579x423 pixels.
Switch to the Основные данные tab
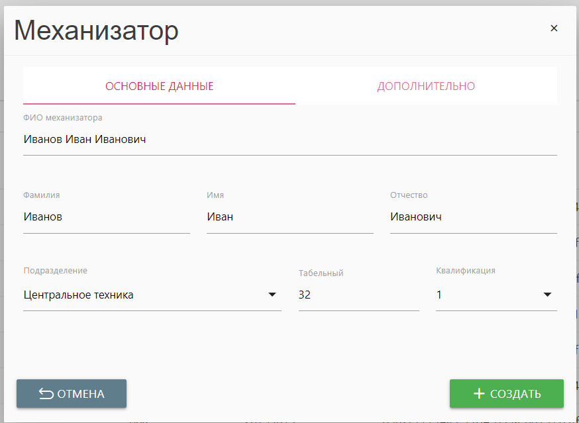click(x=159, y=86)
